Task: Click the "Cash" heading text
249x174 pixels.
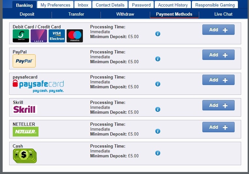Action: pos(18,146)
